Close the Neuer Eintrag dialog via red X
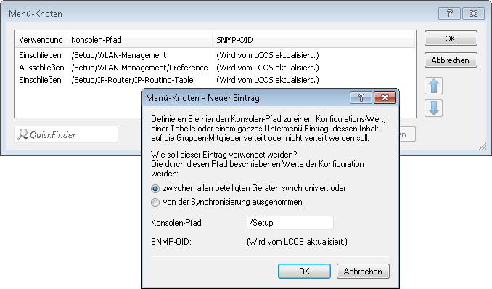Viewport: 492px width, 289px height. click(x=385, y=98)
